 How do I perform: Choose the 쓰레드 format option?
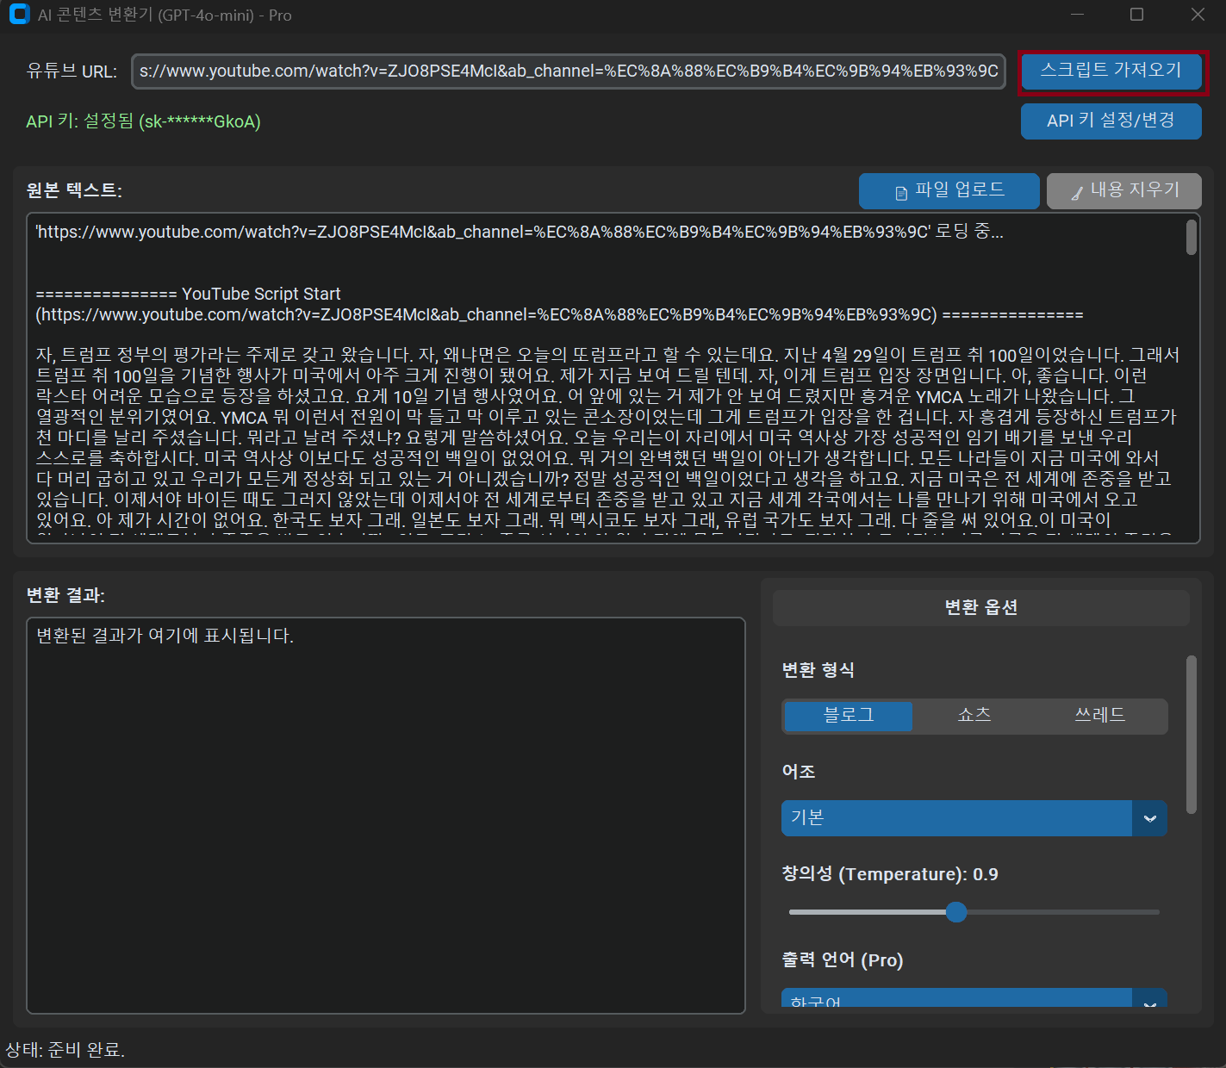click(1100, 716)
